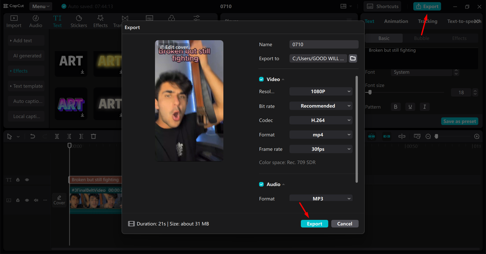Download the first ART text effect

tap(82, 72)
